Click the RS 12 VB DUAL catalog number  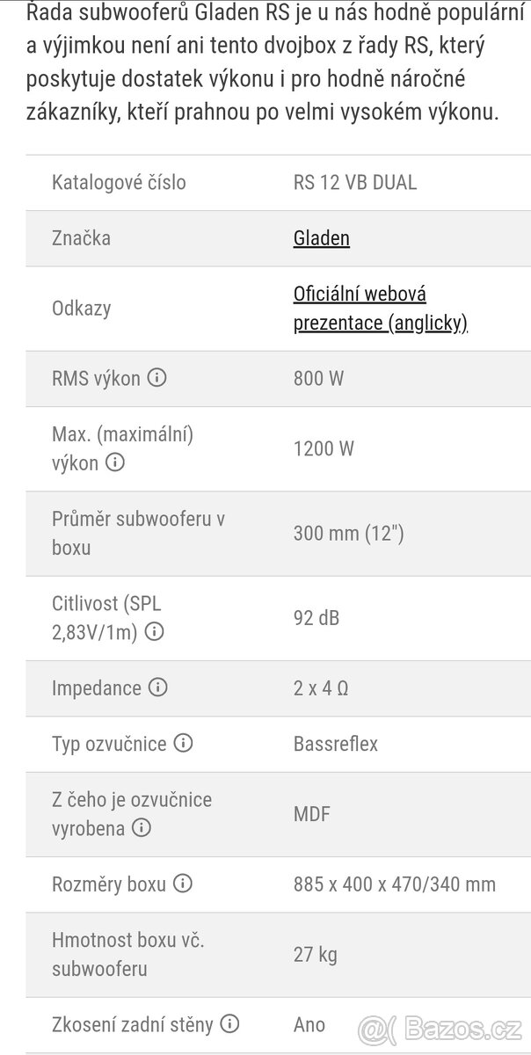pos(355,183)
